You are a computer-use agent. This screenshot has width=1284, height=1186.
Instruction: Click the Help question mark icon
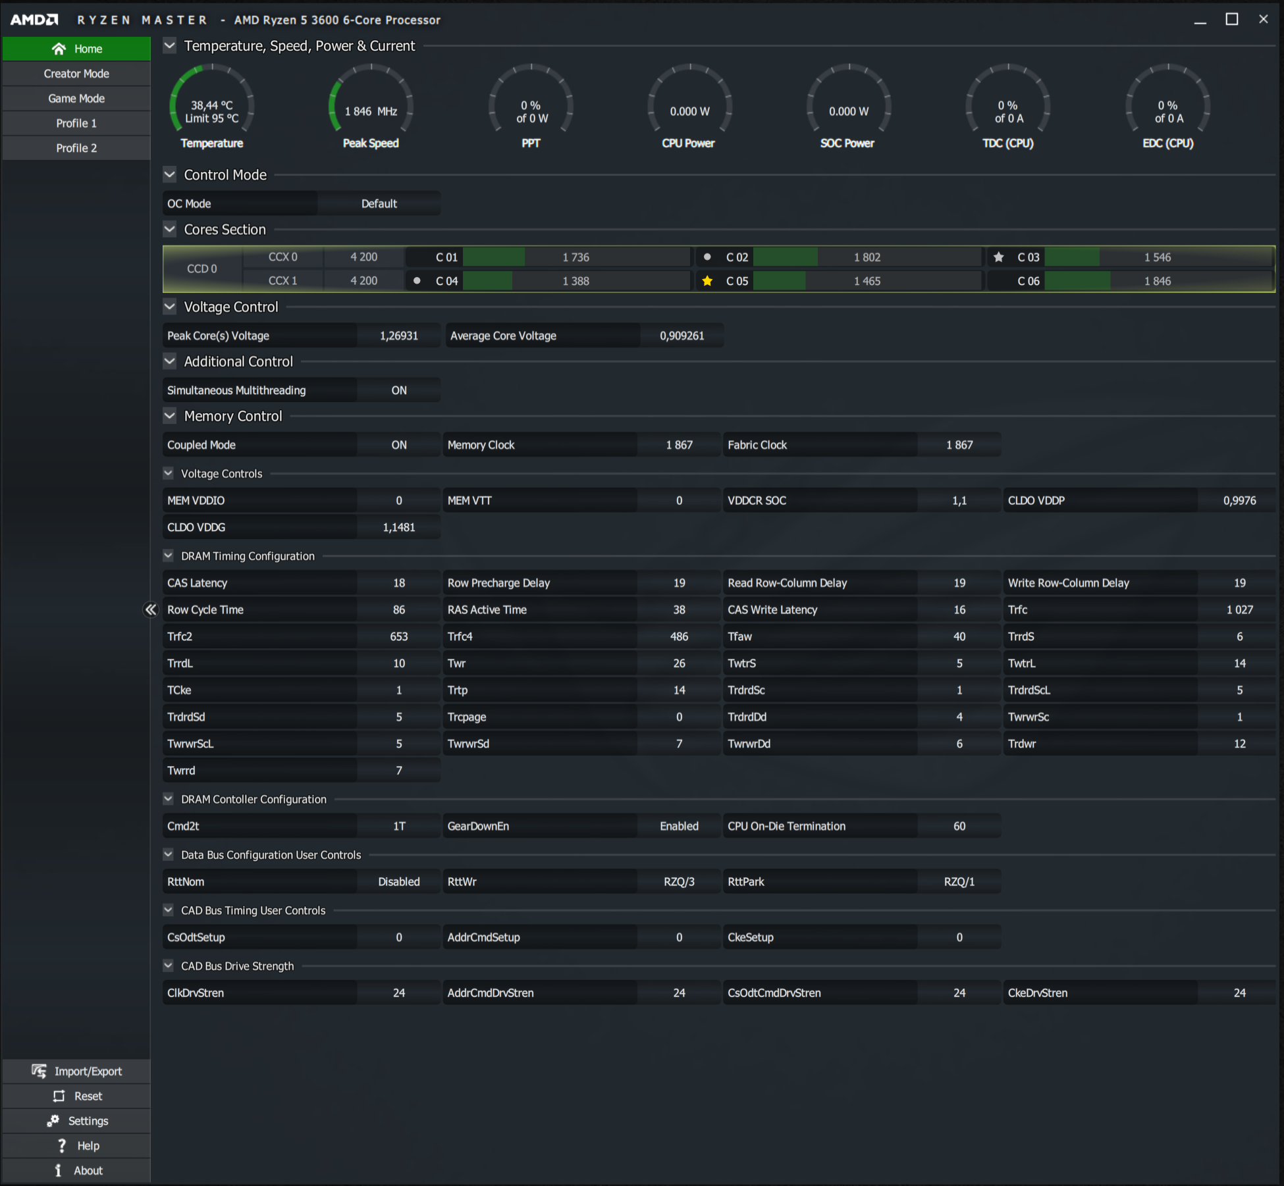(x=62, y=1145)
